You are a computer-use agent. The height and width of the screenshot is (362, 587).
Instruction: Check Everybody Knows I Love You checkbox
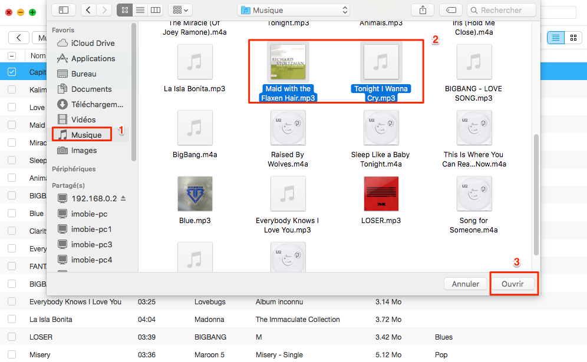12,301
